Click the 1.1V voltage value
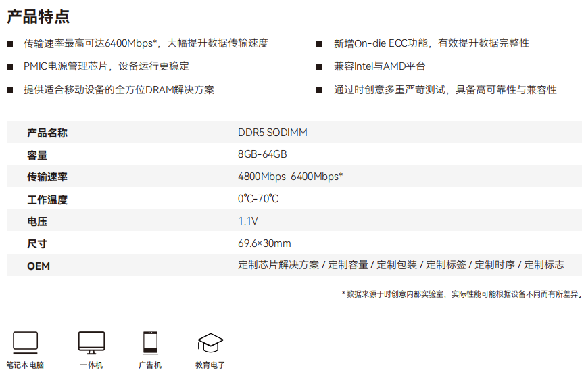The width and height of the screenshot is (584, 374). 248,221
